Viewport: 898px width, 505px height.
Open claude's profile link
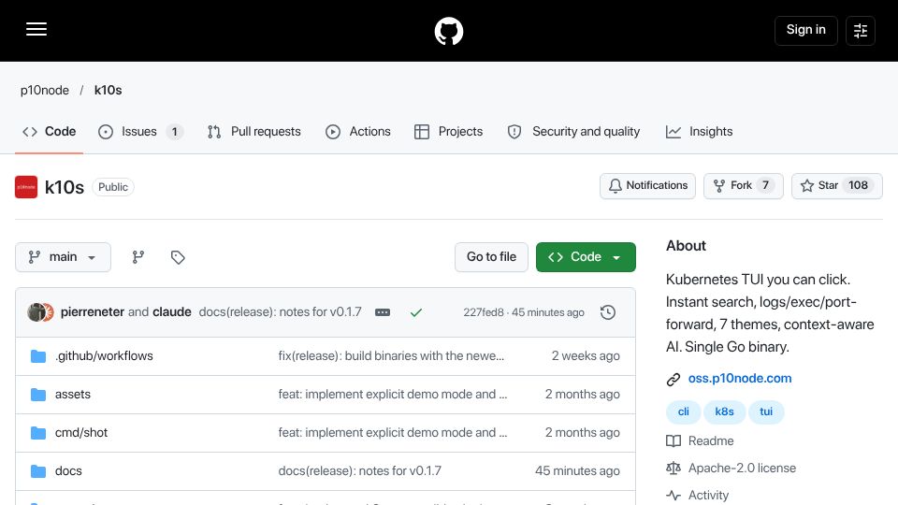(172, 312)
